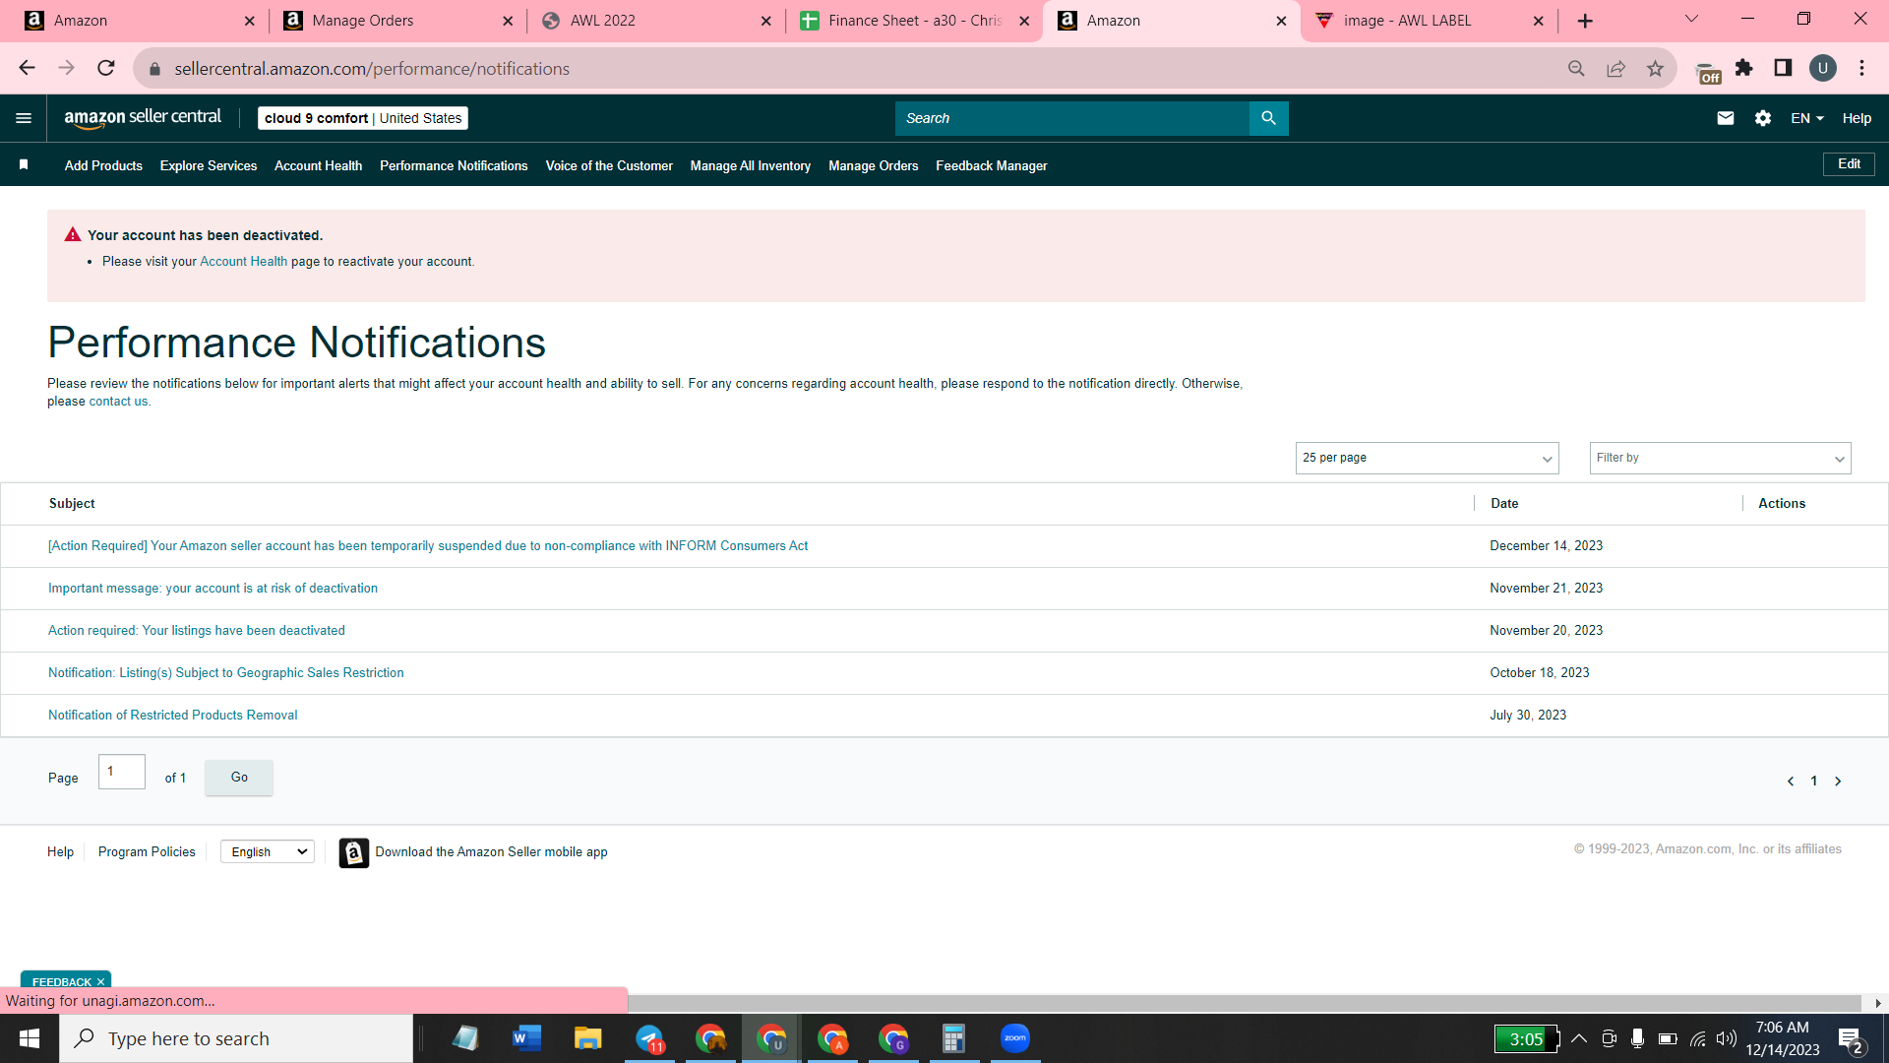Click the Help link in the header
This screenshot has height=1063, width=1889.
1857,118
